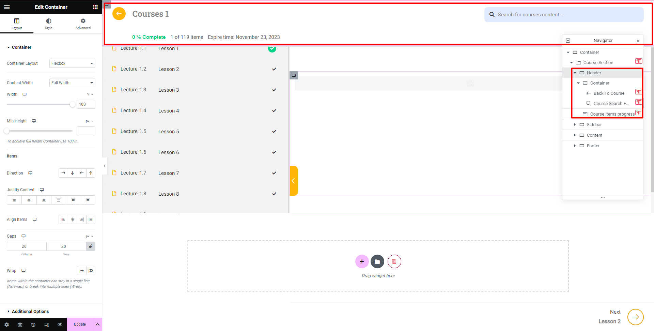Expand the Footer item in Navigator
The width and height of the screenshot is (654, 331).
tap(575, 146)
